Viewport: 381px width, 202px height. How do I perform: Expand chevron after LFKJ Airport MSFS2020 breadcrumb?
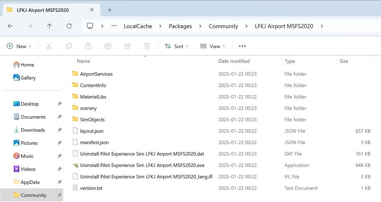[x=322, y=26]
